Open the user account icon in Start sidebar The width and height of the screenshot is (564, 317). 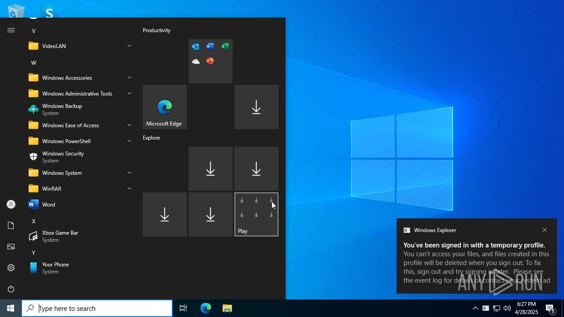(11, 204)
